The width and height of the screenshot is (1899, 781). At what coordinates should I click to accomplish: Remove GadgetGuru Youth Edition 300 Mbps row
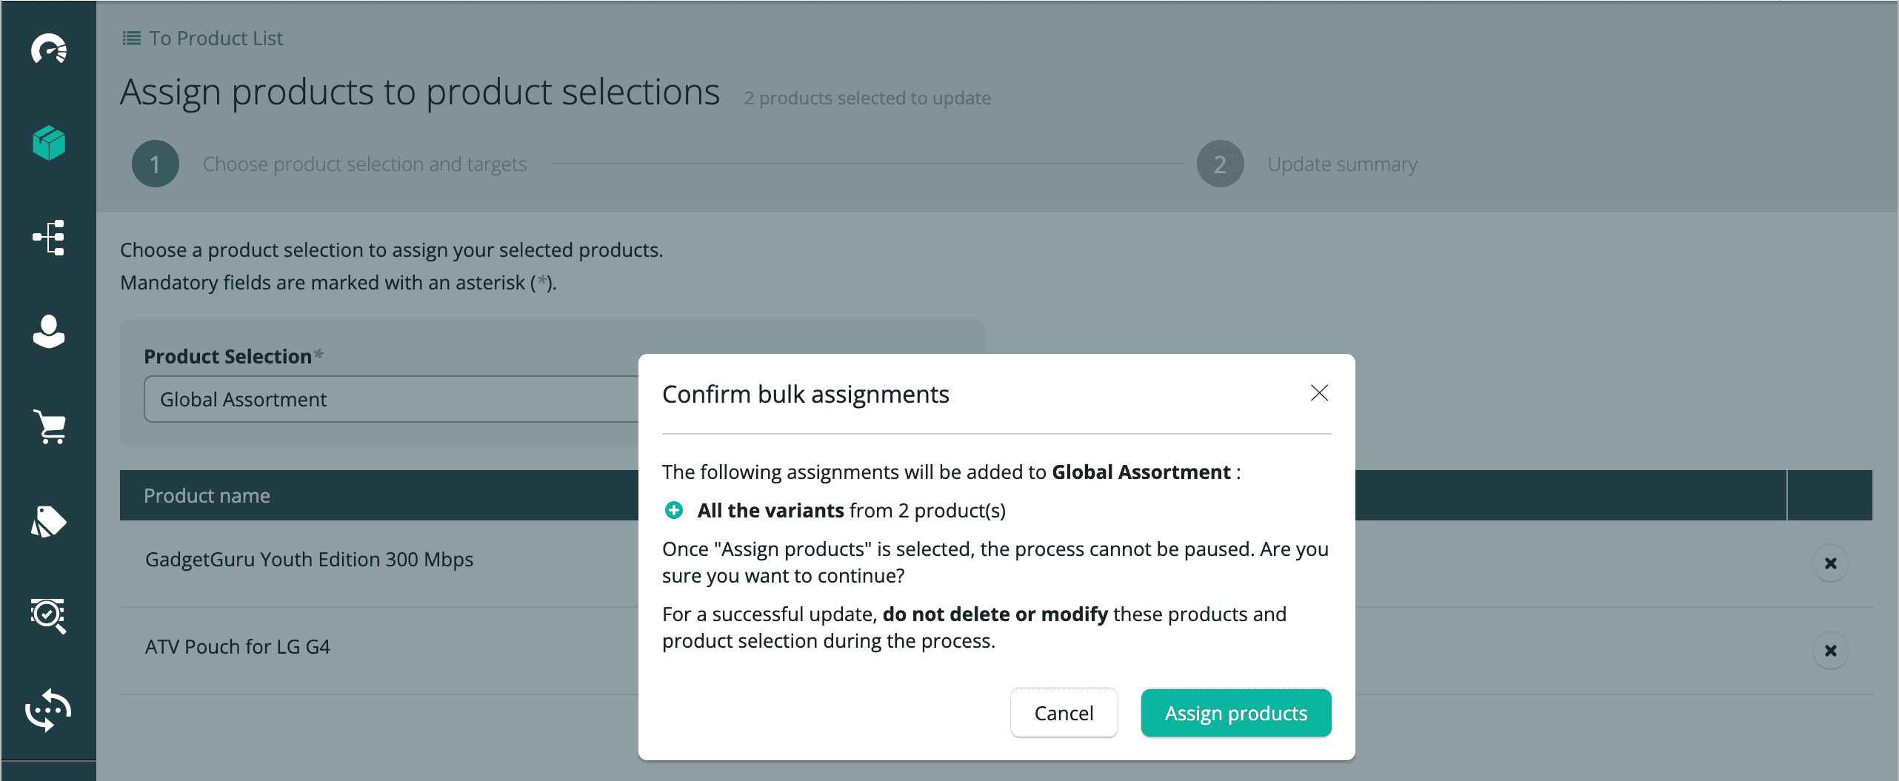click(x=1830, y=563)
